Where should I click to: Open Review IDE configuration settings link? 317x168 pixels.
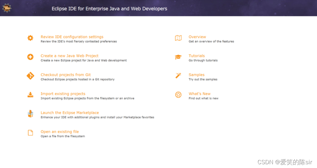coord(72,37)
